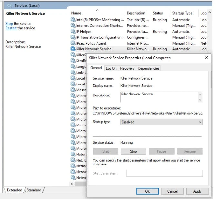Switch to the Log On tab
Image resolution: width=216 pixels, height=200 pixels.
111,68
